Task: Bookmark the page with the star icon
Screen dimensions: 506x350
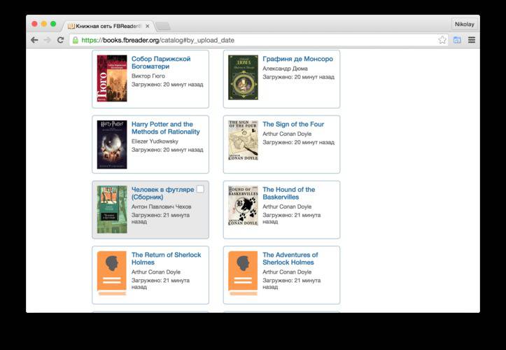Action: 442,40
